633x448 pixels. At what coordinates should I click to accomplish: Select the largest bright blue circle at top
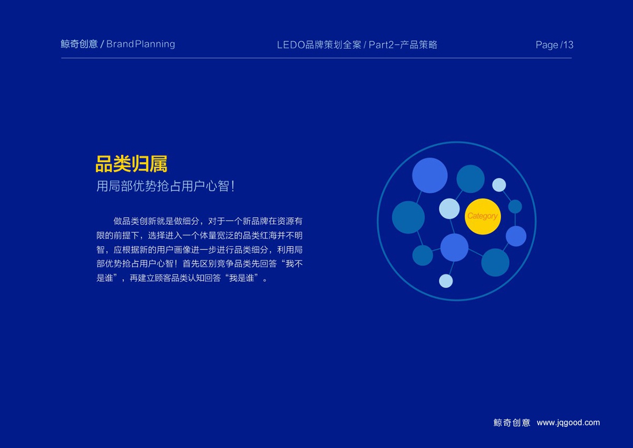[x=429, y=175]
